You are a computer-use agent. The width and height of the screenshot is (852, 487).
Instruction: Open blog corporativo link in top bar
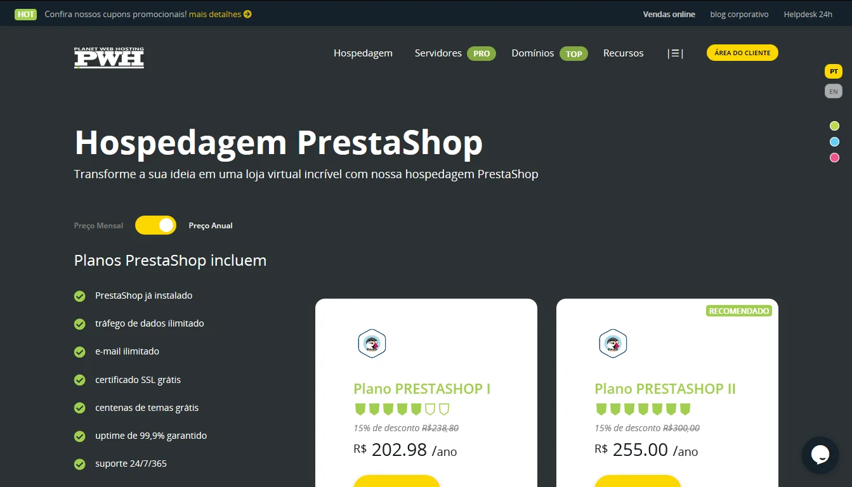739,14
